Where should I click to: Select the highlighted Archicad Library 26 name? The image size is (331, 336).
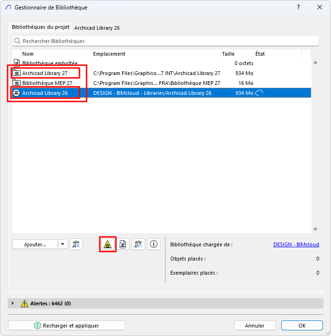(45, 93)
